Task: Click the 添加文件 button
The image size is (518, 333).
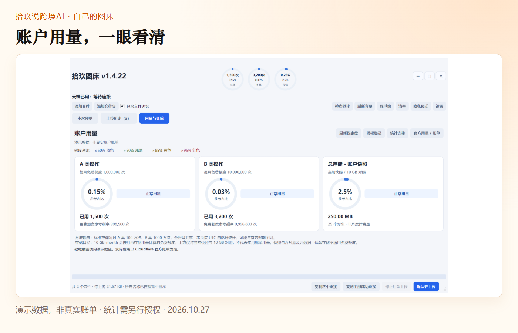Action: pos(82,106)
